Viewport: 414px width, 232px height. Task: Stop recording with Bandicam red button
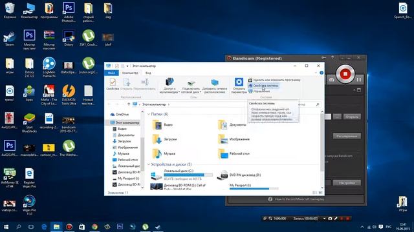[345, 74]
